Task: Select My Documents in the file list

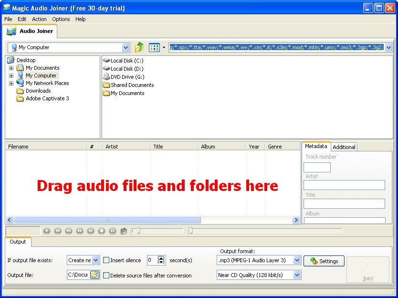Action: tap(123, 93)
